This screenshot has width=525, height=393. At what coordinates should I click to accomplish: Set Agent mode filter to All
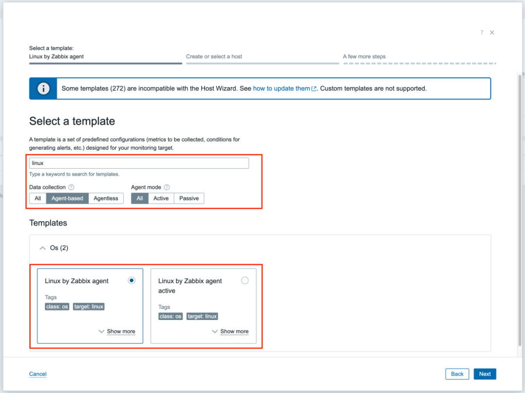[140, 198]
